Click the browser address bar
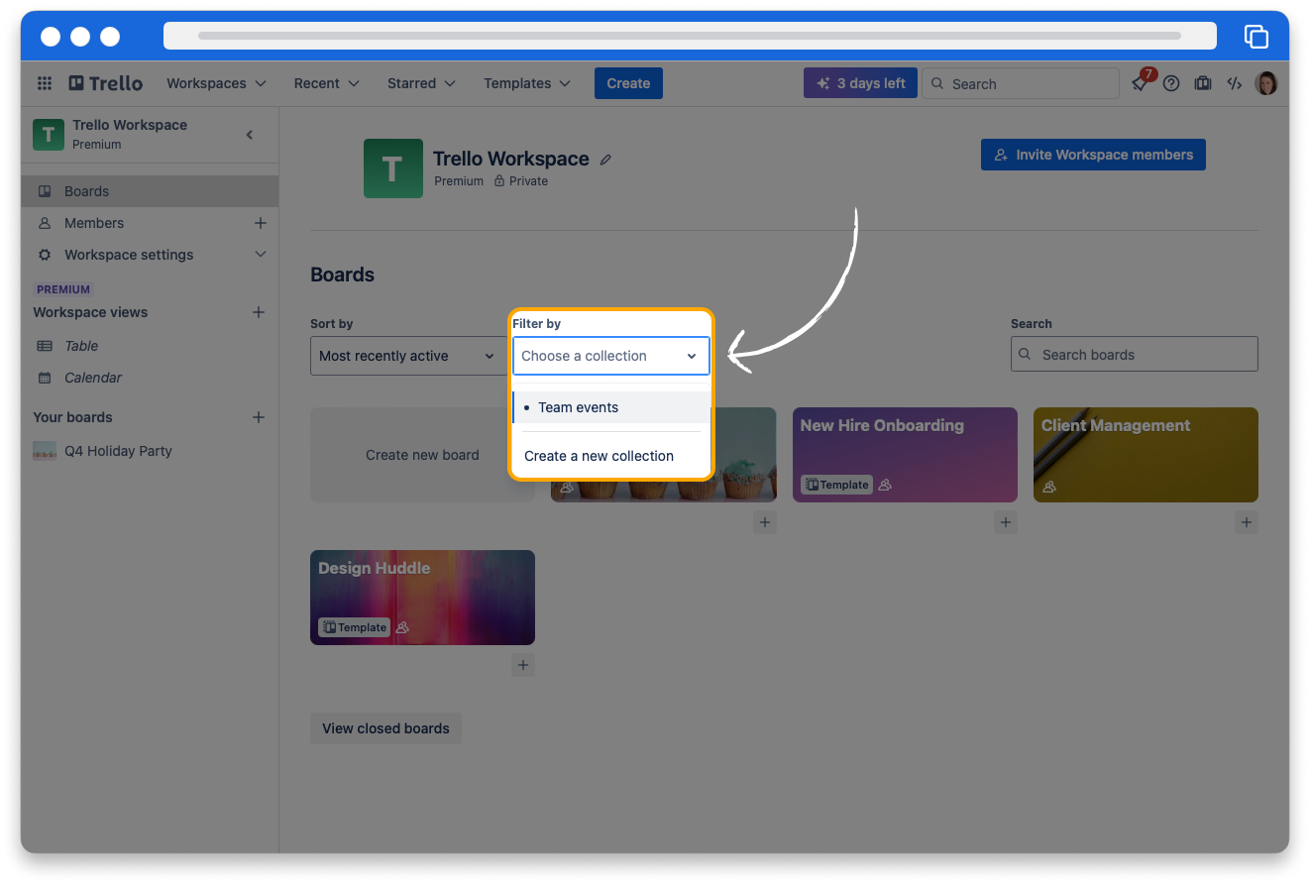The image size is (1310, 884). click(x=690, y=36)
